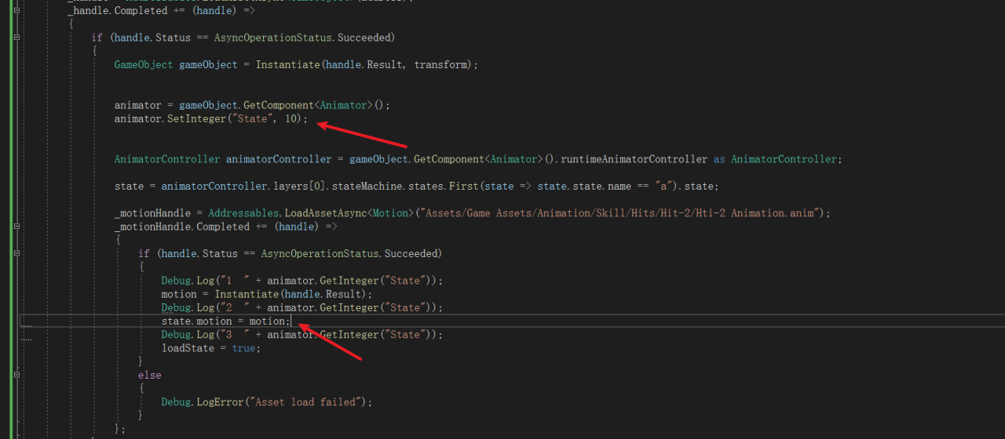
Task: Click the animator.SetInteger("State", 10) line
Action: (211, 118)
